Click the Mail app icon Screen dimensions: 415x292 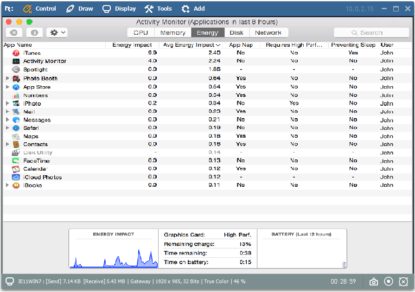tap(16, 112)
